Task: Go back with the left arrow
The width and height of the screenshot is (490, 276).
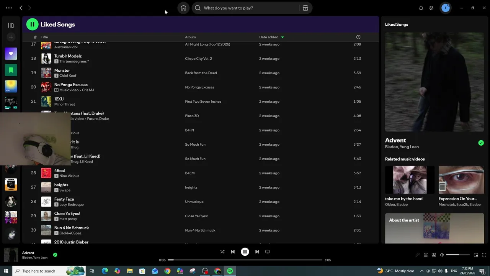Action: pos(21,8)
